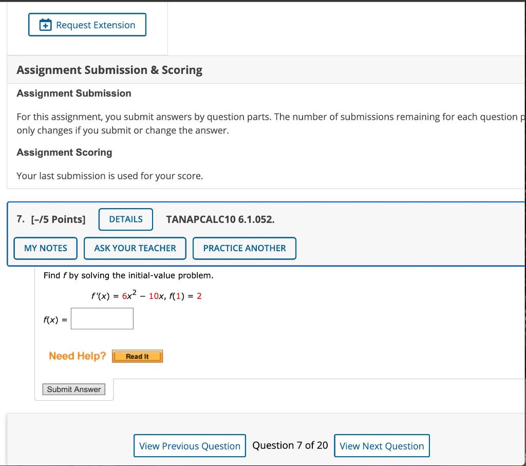Navigate to the next question
Screen dimensions: 526x466
point(382,445)
